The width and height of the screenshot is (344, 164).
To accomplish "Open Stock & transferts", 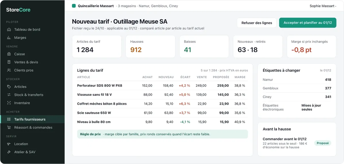I will 32,95.
